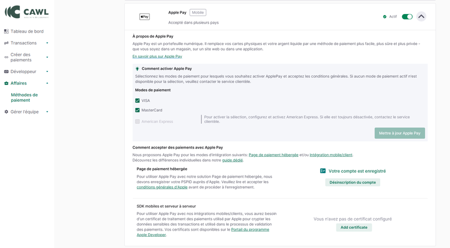Click the À propos de Apple Pay heading
450x248 pixels.
point(152,36)
